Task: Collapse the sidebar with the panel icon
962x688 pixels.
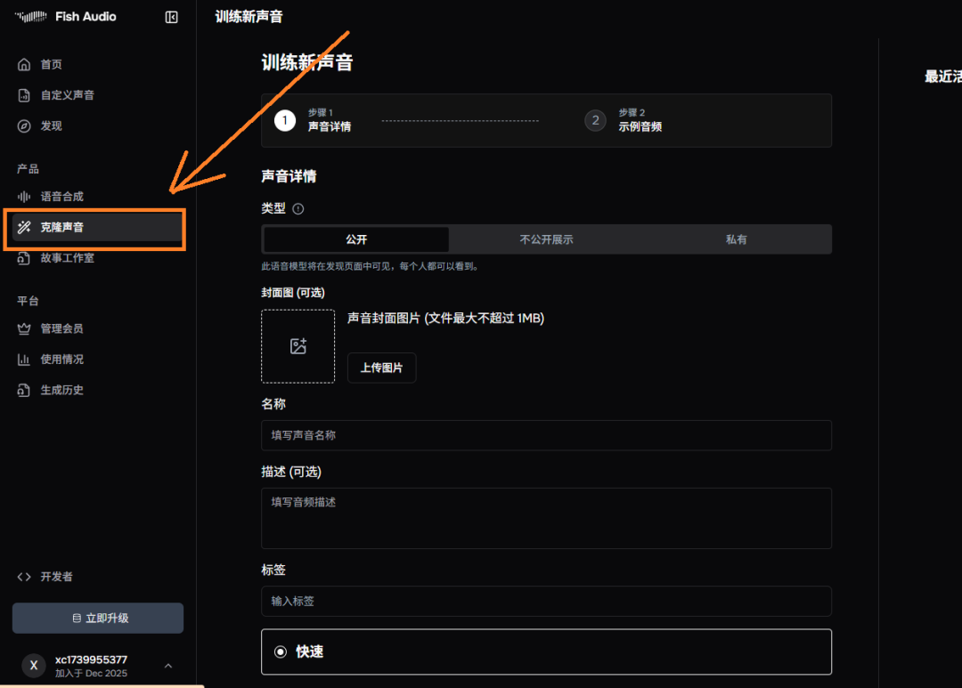Action: pyautogui.click(x=172, y=17)
